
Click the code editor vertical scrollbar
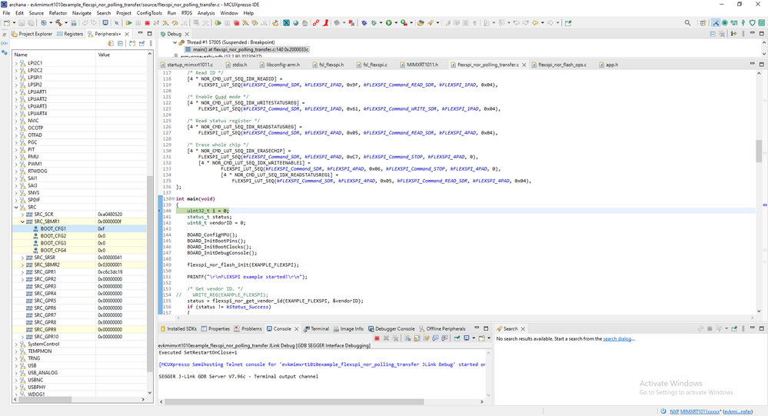[759, 151]
